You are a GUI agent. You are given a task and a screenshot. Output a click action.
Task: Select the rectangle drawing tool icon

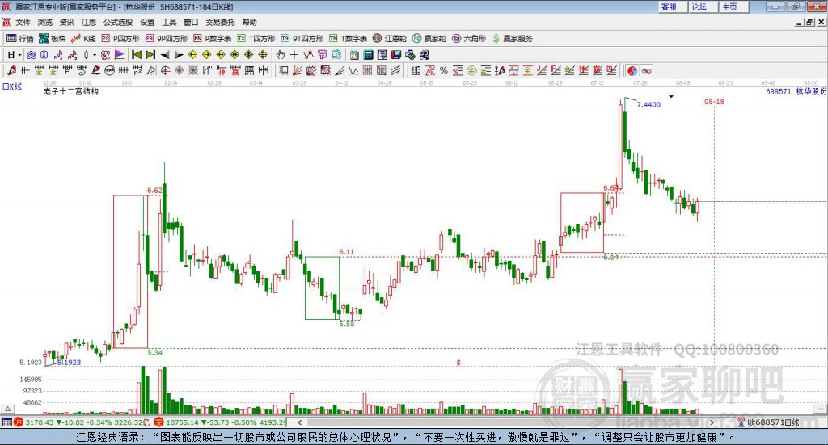283,70
